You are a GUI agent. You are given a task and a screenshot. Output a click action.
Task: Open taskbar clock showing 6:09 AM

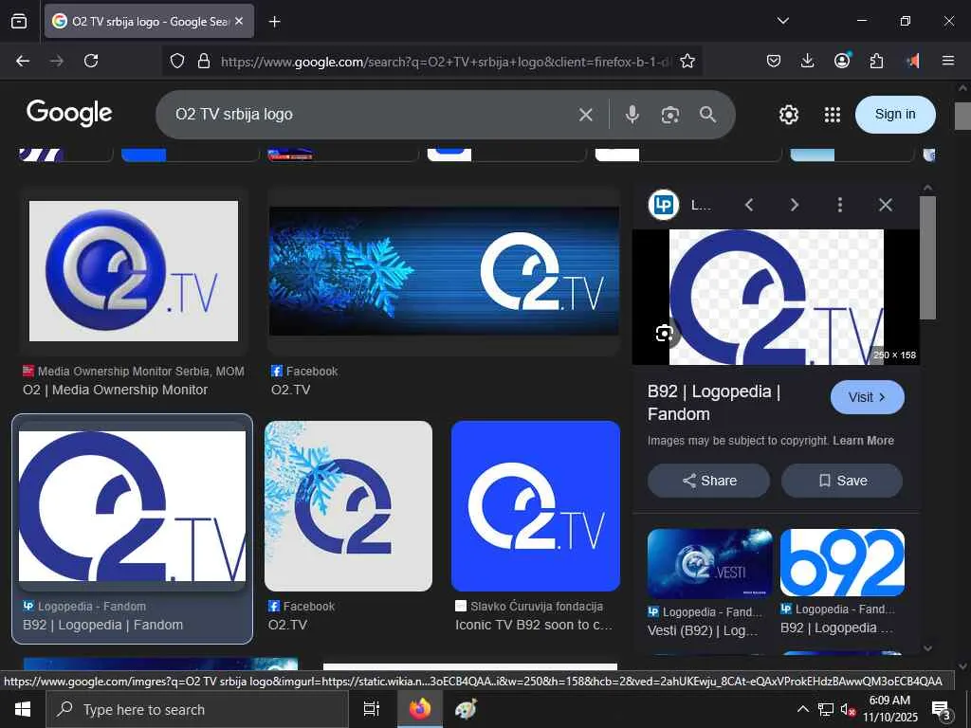point(890,709)
